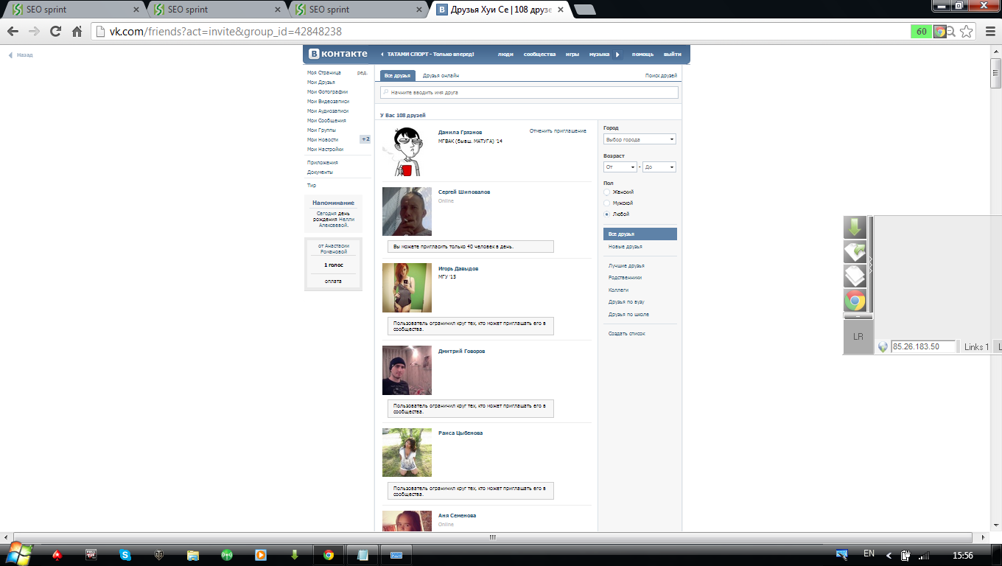The width and height of the screenshot is (1002, 566).
Task: Open Мои Сообщения in the left menu
Action: tap(326, 120)
